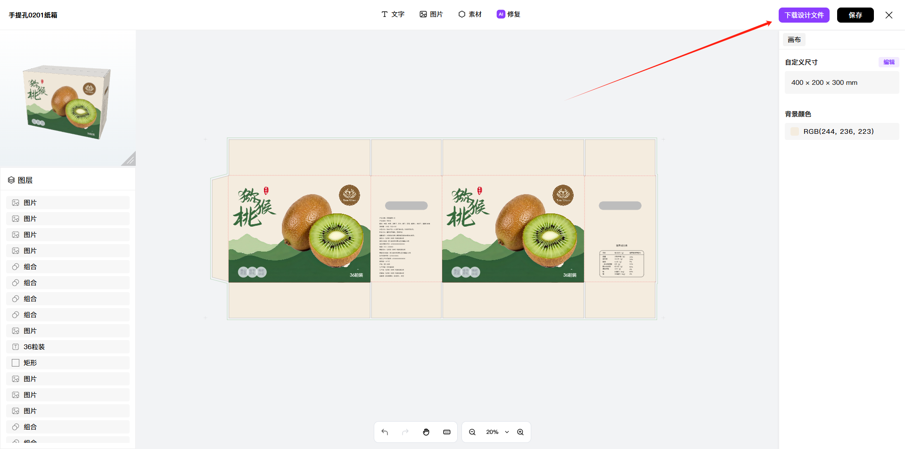Select the 36粒装 text layer

(68, 347)
